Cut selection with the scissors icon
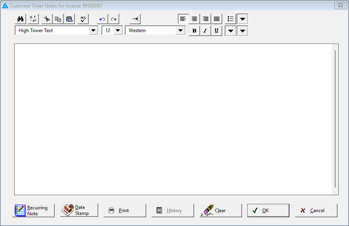 [x=47, y=19]
